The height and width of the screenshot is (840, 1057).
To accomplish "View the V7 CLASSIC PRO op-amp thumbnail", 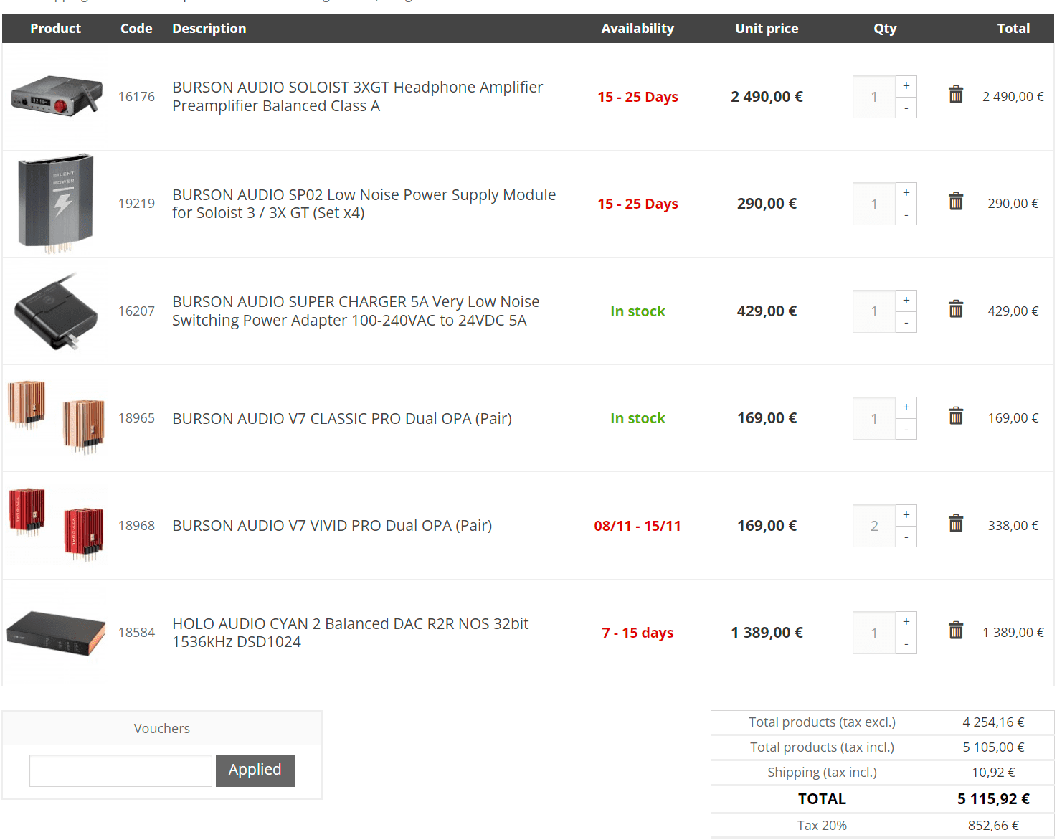I will coord(56,417).
